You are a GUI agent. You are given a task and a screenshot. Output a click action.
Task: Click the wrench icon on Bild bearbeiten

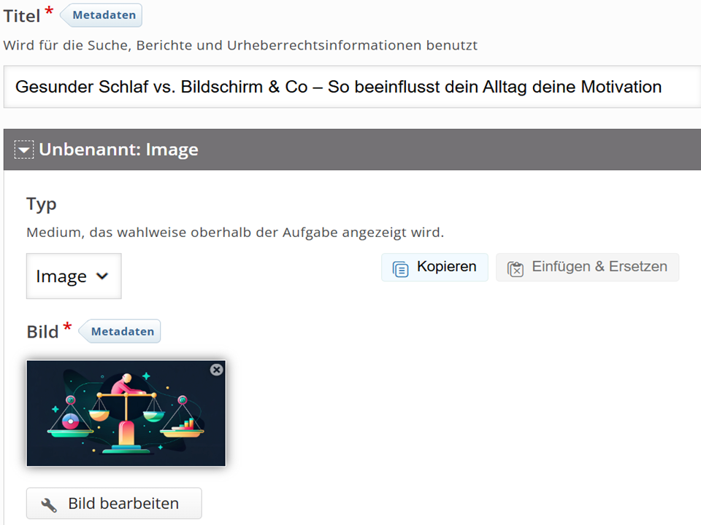pos(49,505)
